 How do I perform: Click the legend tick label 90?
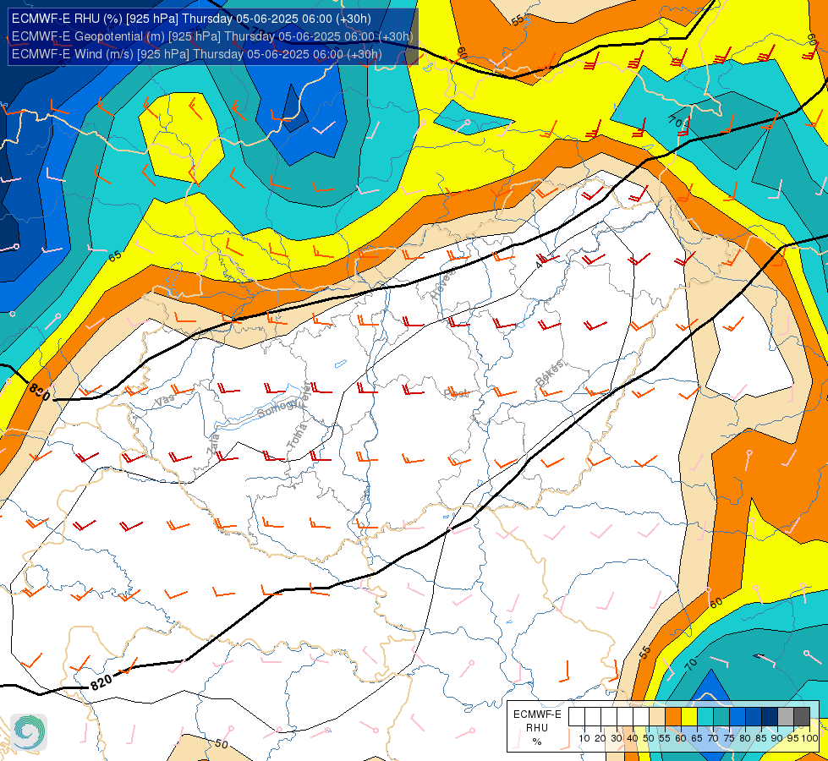point(777,738)
